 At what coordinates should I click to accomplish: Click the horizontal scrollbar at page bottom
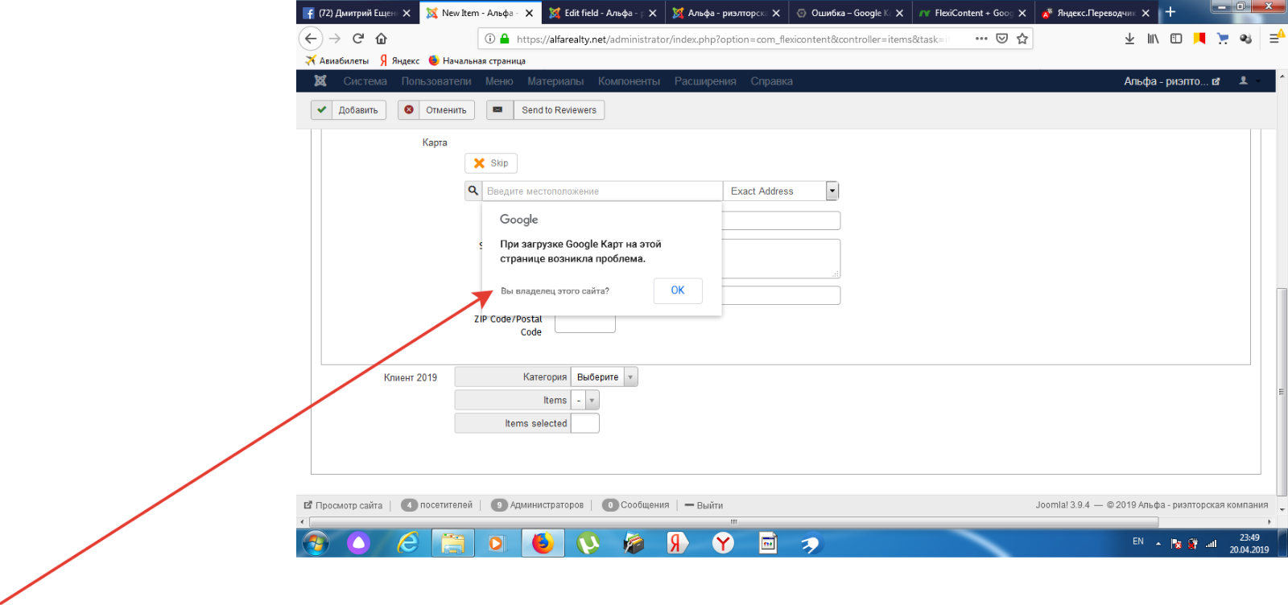[733, 522]
